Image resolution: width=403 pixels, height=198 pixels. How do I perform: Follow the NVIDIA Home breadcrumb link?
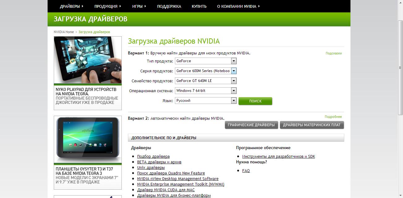(64, 32)
